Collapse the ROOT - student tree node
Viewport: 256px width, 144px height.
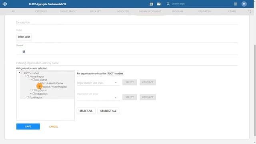(20, 73)
